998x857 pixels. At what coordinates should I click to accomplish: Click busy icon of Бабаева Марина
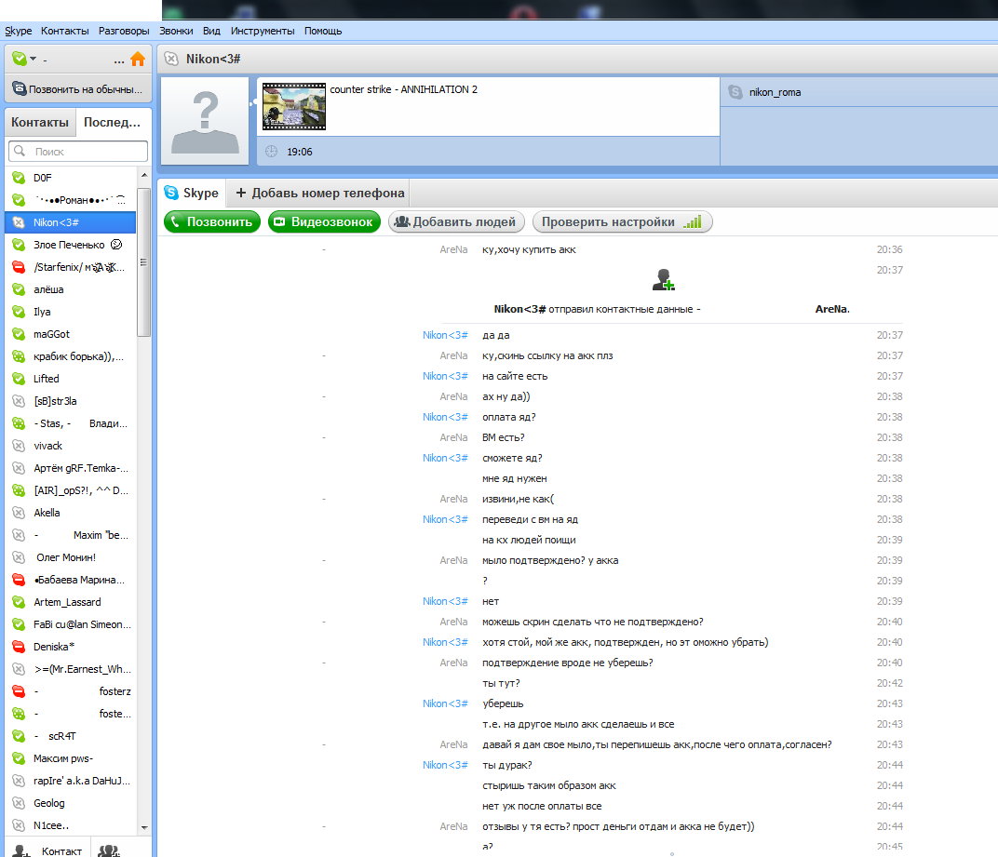[19, 580]
